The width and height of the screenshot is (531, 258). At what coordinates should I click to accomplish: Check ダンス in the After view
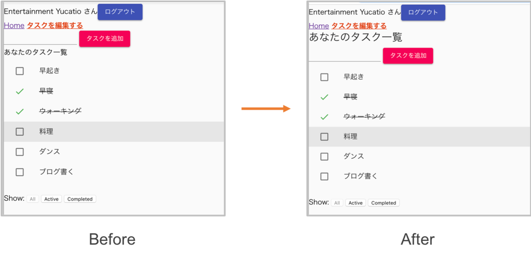coord(324,156)
